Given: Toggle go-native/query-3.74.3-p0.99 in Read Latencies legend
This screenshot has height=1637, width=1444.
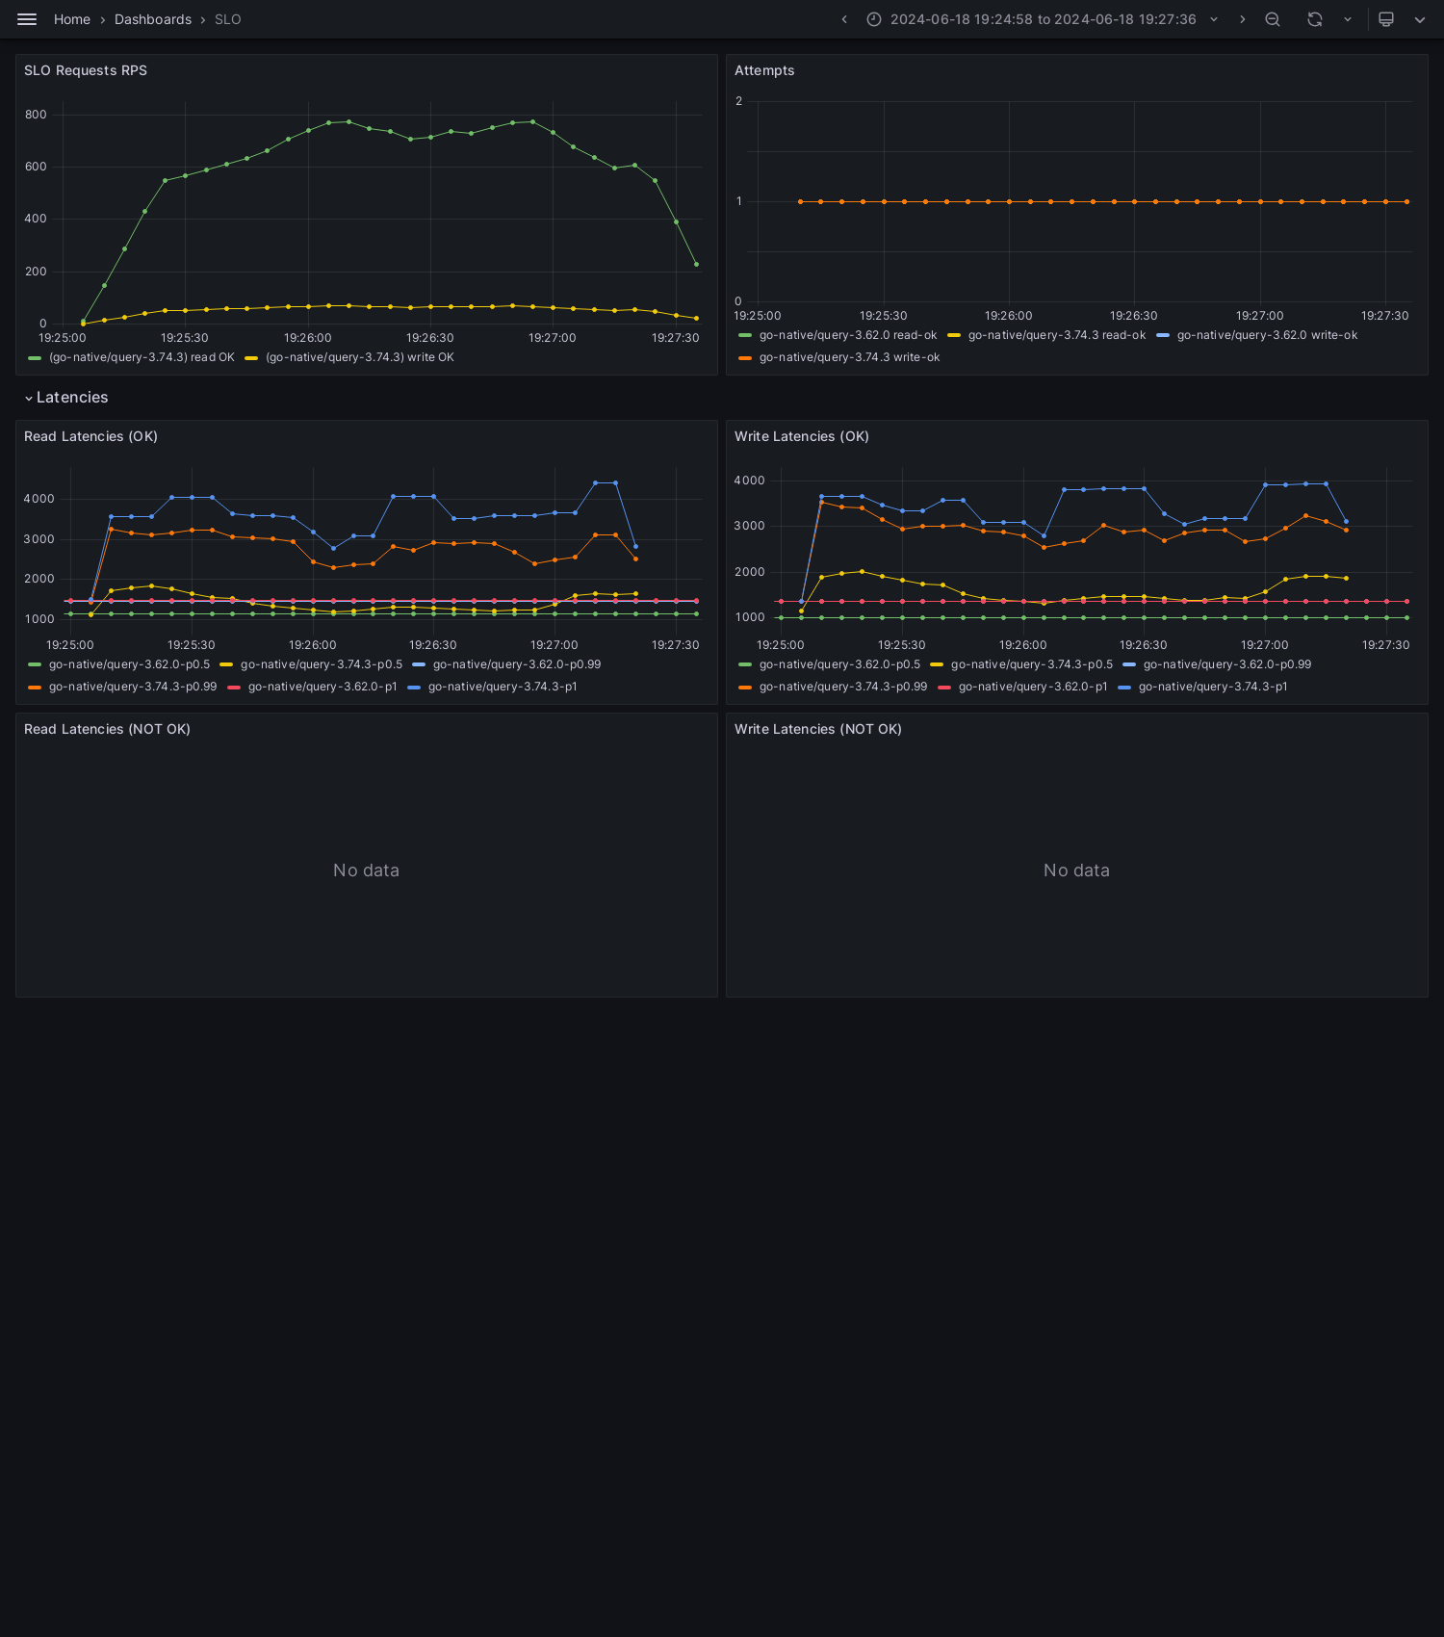Looking at the screenshot, I should tap(133, 687).
